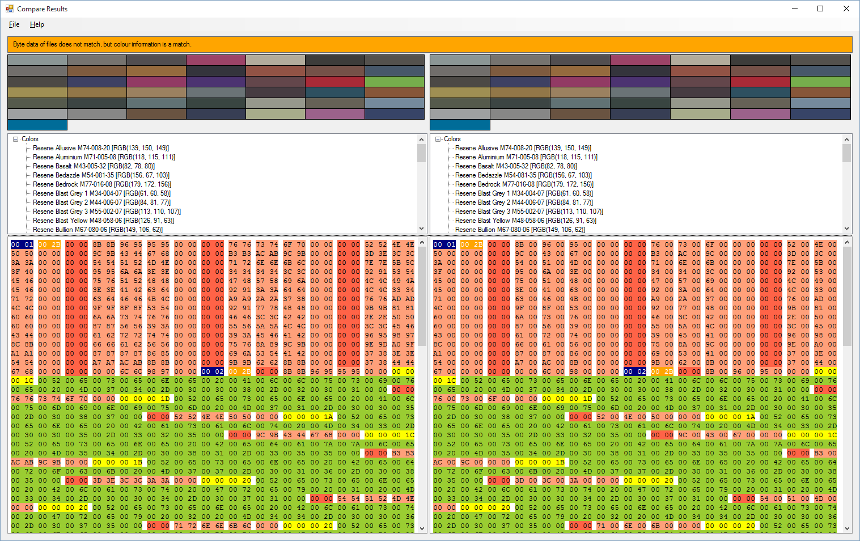The image size is (860, 541).
Task: Select the red swatch in right palette
Action: coord(760,82)
